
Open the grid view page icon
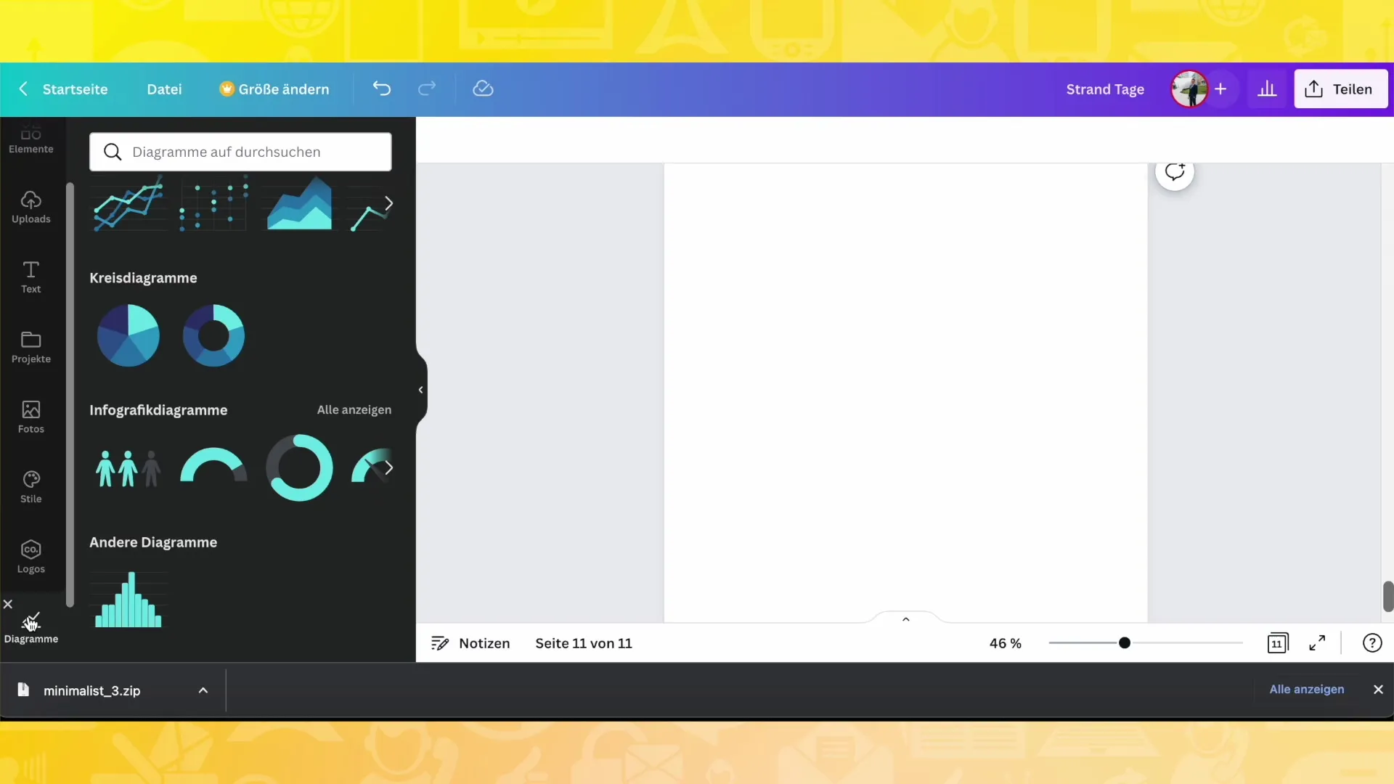coord(1277,643)
